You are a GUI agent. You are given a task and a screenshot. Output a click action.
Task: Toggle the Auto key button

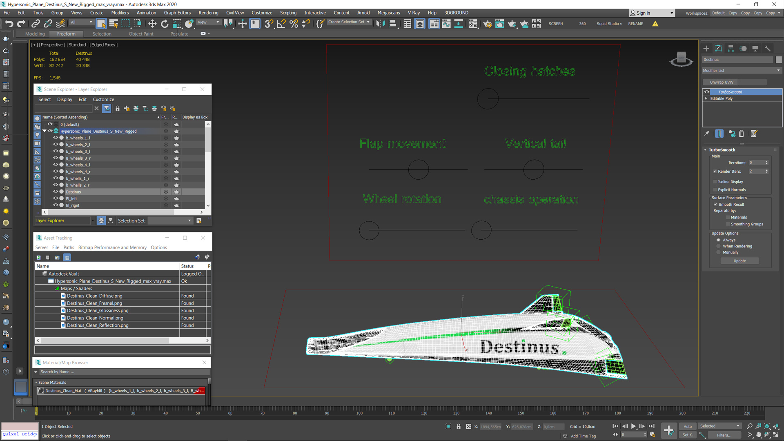coord(688,426)
